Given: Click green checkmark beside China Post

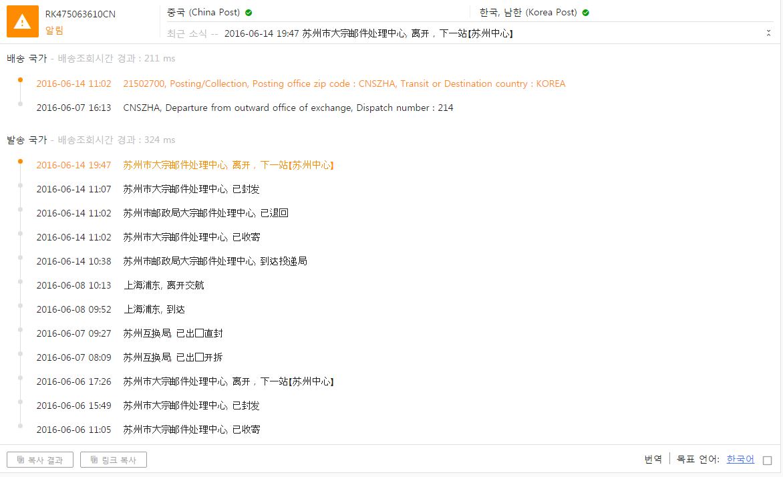Looking at the screenshot, I should pos(249,13).
